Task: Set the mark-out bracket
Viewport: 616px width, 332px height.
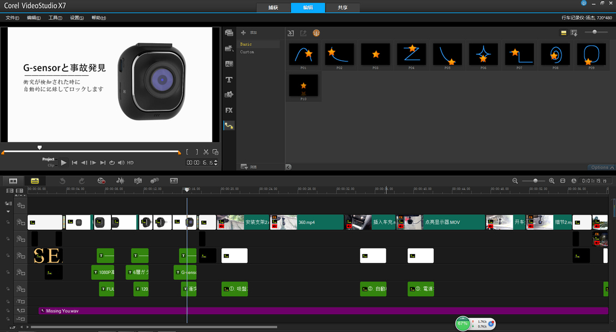Action: pyautogui.click(x=197, y=152)
